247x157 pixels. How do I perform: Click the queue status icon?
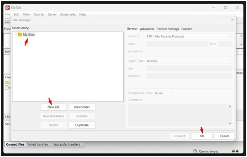(x=195, y=151)
